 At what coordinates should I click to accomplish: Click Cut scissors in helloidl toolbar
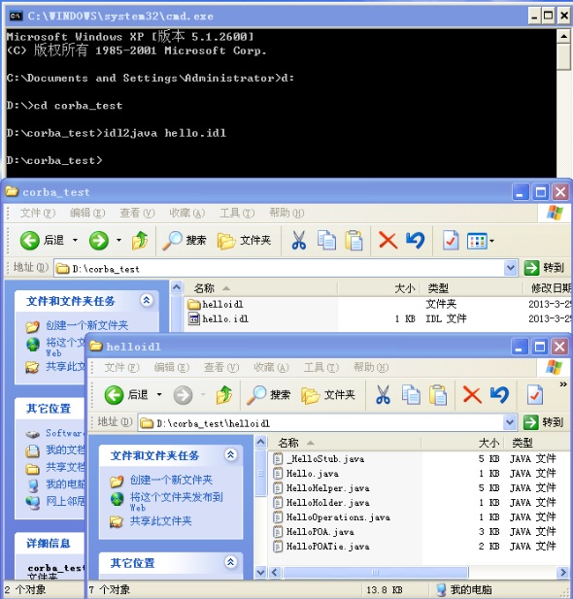pyautogui.click(x=383, y=394)
